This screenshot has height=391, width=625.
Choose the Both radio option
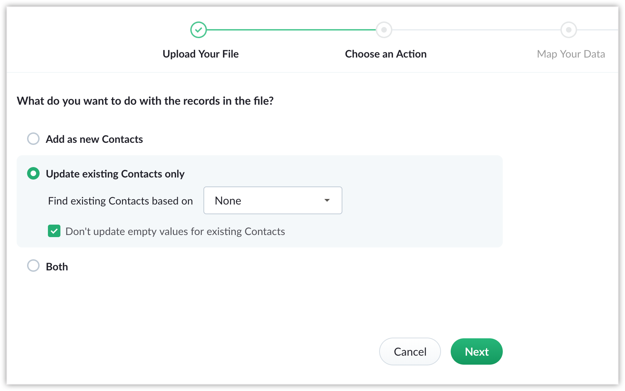pyautogui.click(x=33, y=266)
